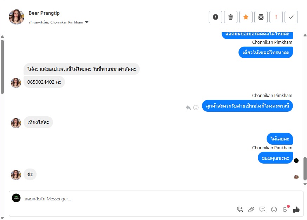Image resolution: width=307 pixels, height=220 pixels.
Task: Click the message with phone number 0650024402
Action: tap(44, 82)
